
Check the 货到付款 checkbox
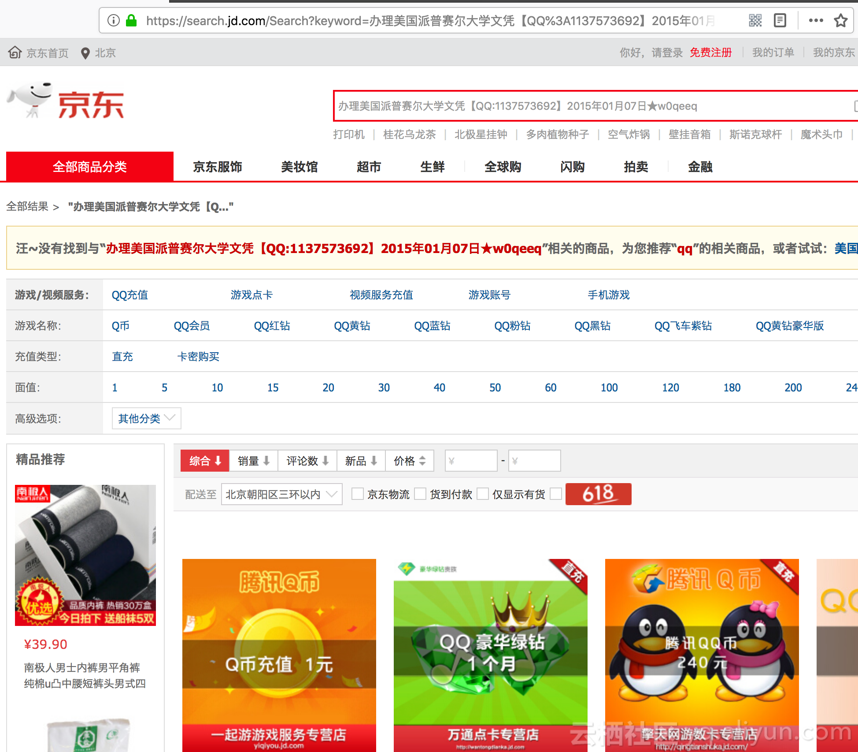click(420, 494)
